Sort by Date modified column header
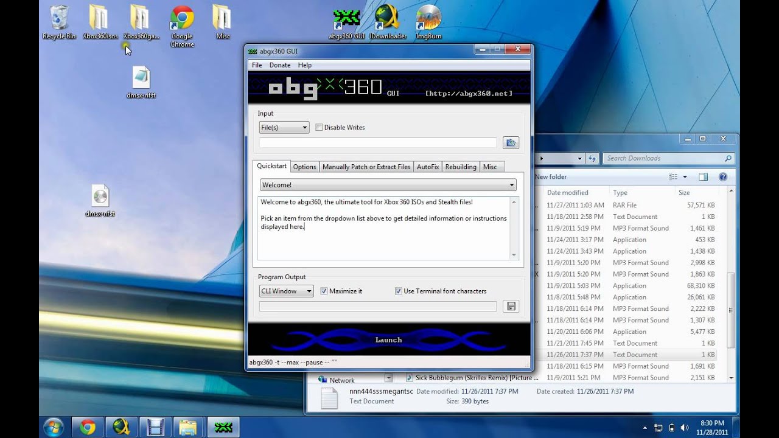 coord(567,193)
